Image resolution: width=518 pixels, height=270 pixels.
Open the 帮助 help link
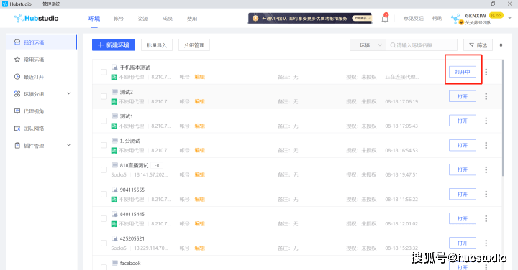[x=437, y=18]
